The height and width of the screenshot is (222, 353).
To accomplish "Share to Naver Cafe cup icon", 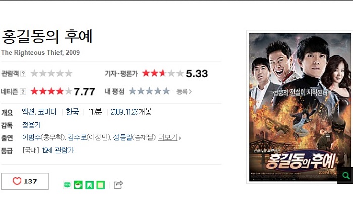I will [x=78, y=185].
